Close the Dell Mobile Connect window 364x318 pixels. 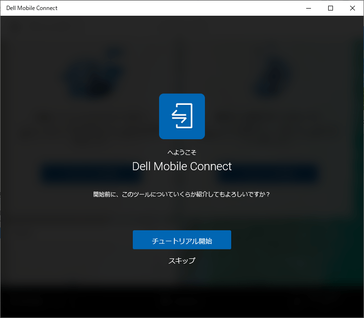point(352,8)
